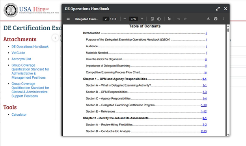The width and height of the screenshot is (246, 146).
Task: Jump to Importance of Delegated Examining page
Action: [x=206, y=66]
